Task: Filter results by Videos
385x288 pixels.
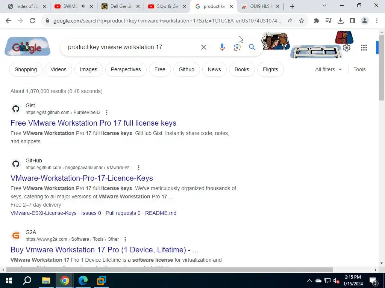Action: [x=58, y=69]
